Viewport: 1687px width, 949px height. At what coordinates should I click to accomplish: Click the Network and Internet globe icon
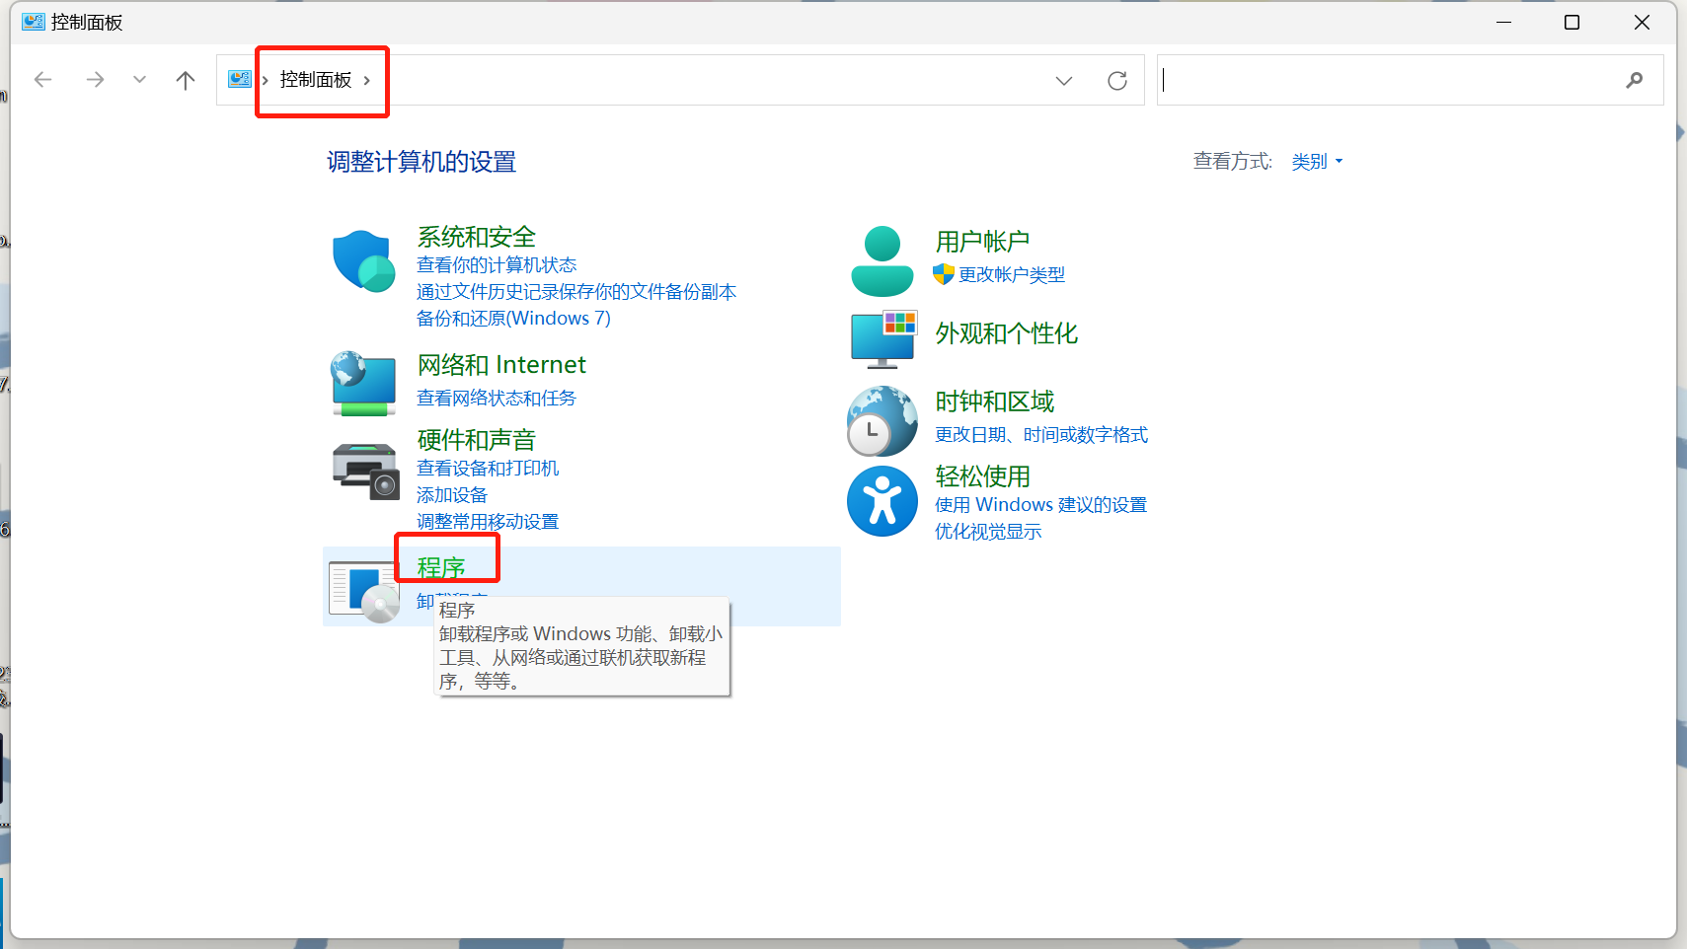tap(363, 383)
